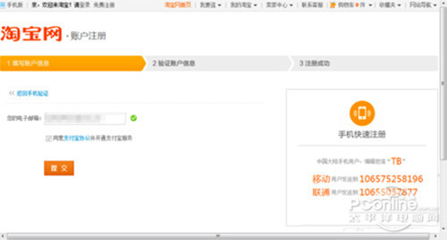Select step 2 verify account info tab
447x240 pixels.
pos(218,63)
